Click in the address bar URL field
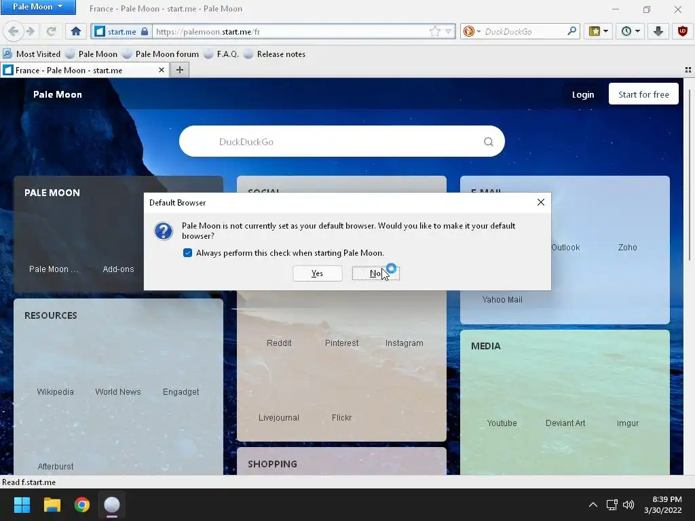This screenshot has height=521, width=695. pos(290,31)
